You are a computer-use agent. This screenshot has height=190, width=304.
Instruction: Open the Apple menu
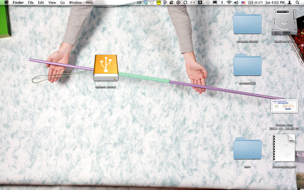6,3
